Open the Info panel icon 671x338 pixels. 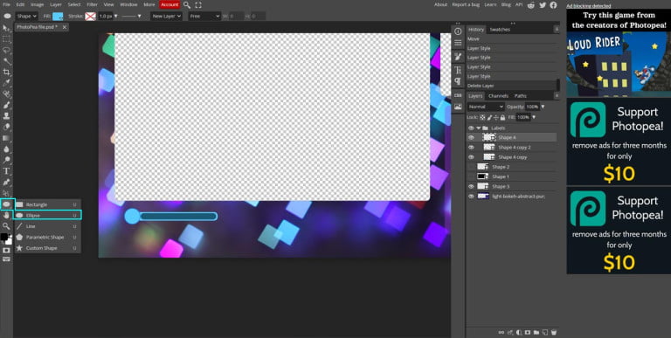click(x=458, y=31)
